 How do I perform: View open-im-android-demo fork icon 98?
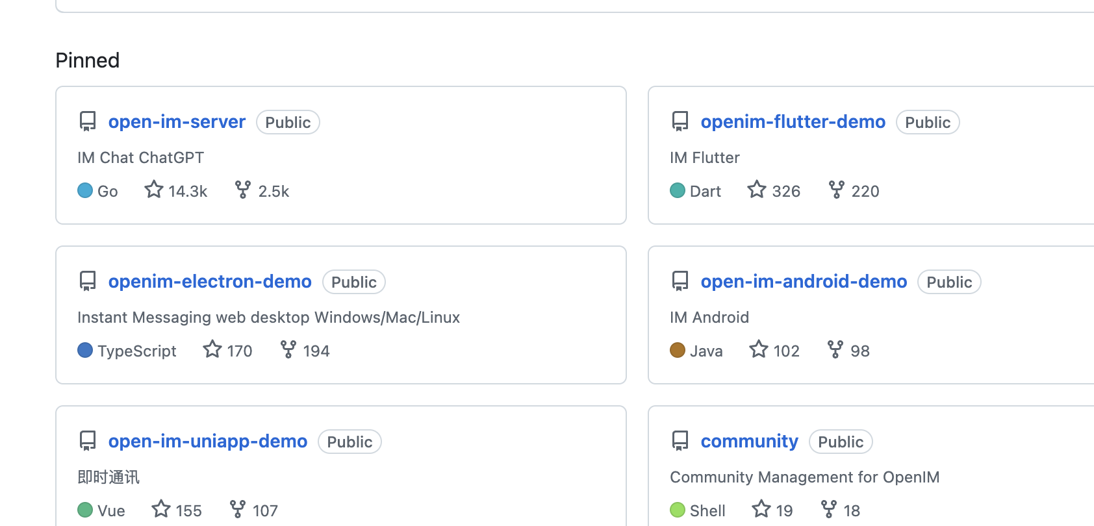tap(835, 349)
